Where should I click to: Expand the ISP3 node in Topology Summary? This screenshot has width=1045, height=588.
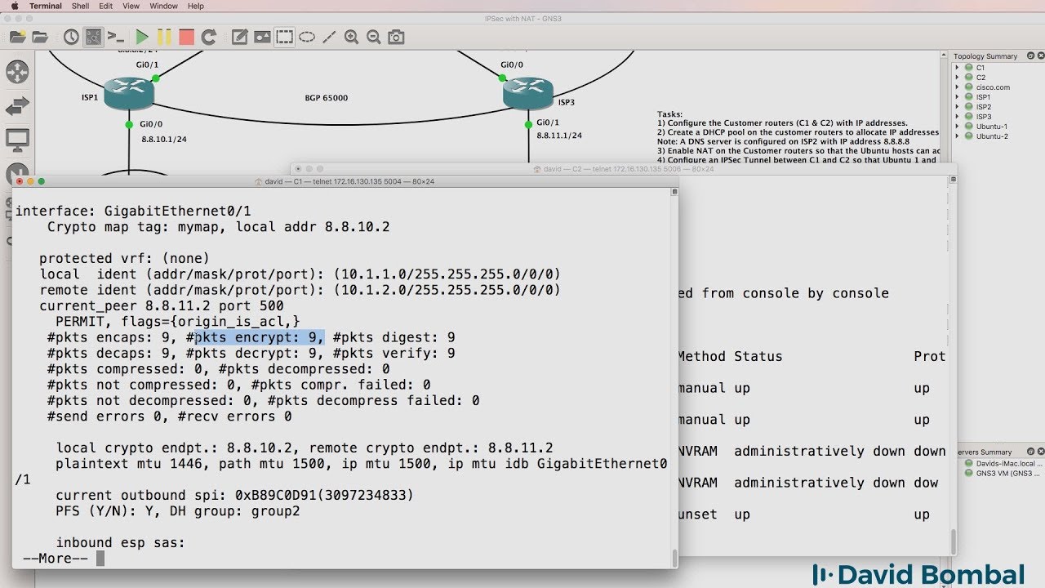click(957, 117)
